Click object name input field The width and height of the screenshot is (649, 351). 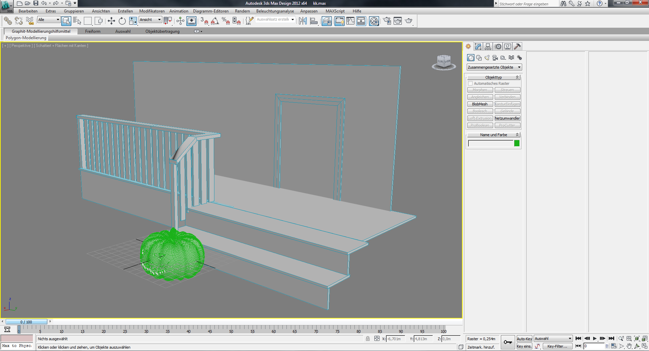tap(490, 143)
